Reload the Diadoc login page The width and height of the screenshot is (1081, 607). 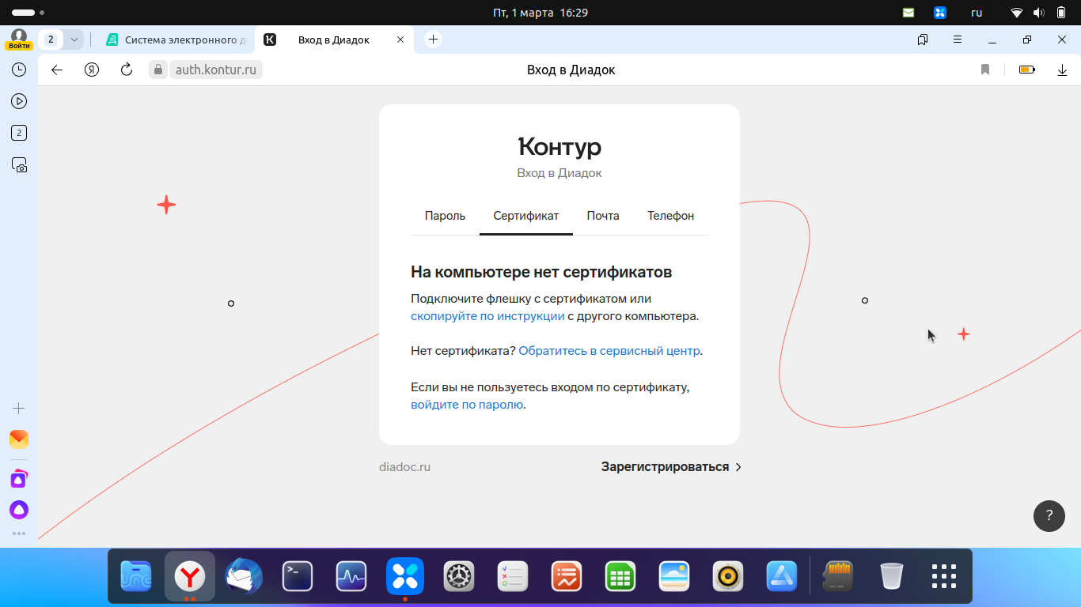coord(127,70)
